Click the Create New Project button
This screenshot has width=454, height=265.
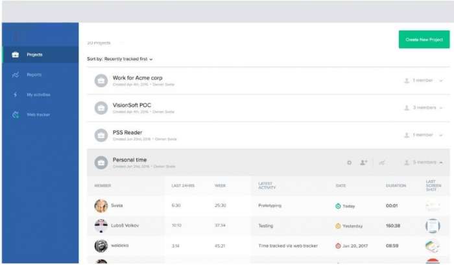tap(424, 40)
